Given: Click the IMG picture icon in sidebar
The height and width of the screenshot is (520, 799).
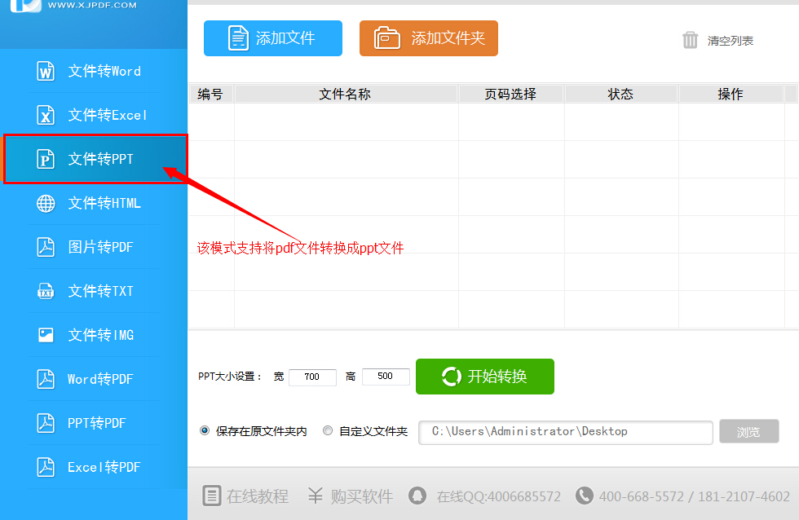Looking at the screenshot, I should [46, 335].
